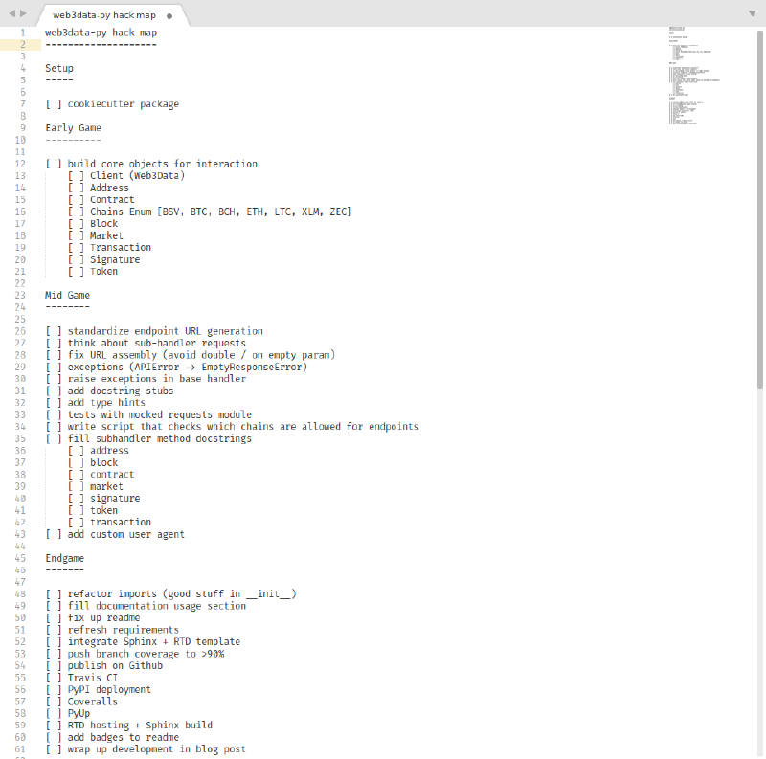Screen dimensions: 766x759
Task: Check the standardize endpoint URL generation box
Action: (54, 331)
